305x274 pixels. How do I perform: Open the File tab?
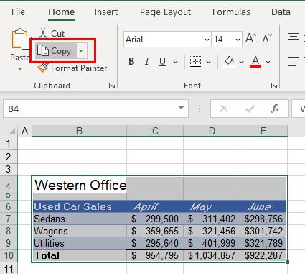[18, 12]
